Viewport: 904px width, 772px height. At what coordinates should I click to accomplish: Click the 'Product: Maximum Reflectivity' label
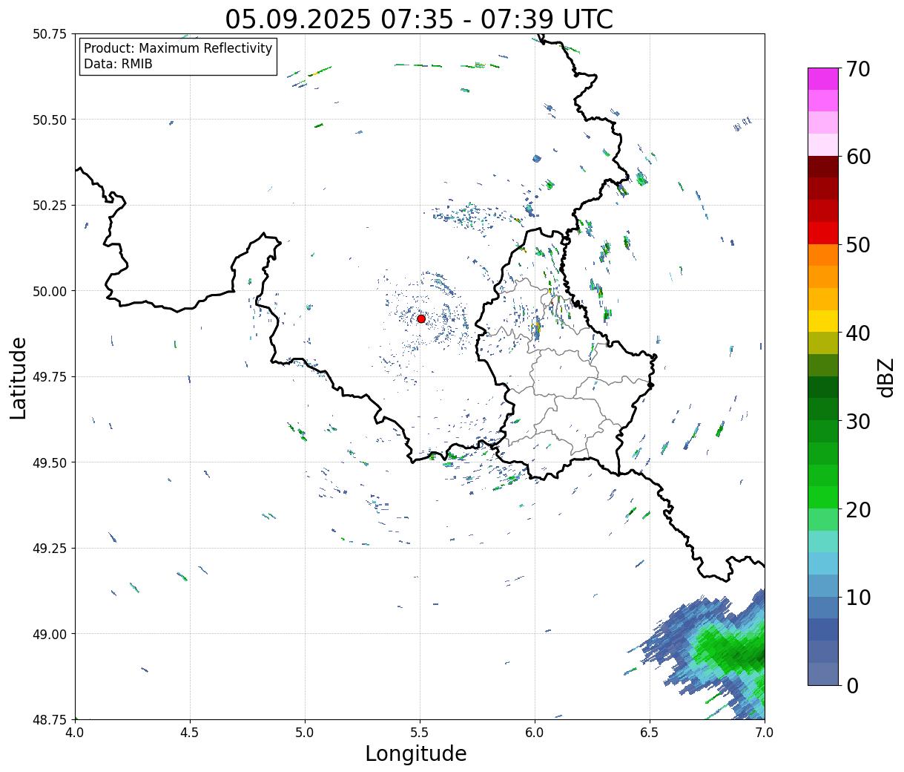pyautogui.click(x=178, y=48)
